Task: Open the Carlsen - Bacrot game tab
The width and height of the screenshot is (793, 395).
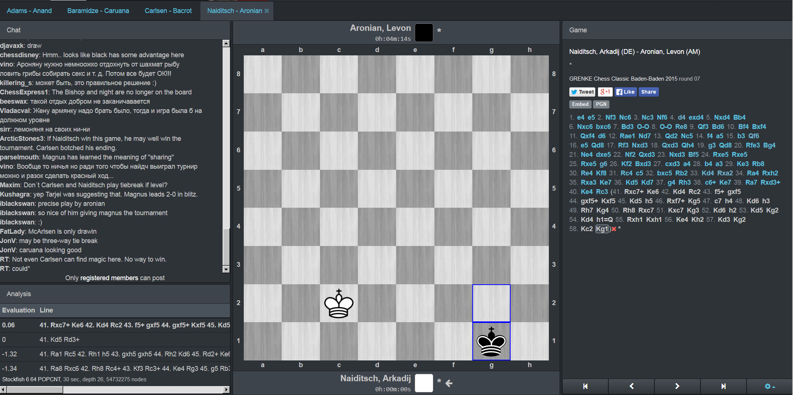Action: point(168,11)
